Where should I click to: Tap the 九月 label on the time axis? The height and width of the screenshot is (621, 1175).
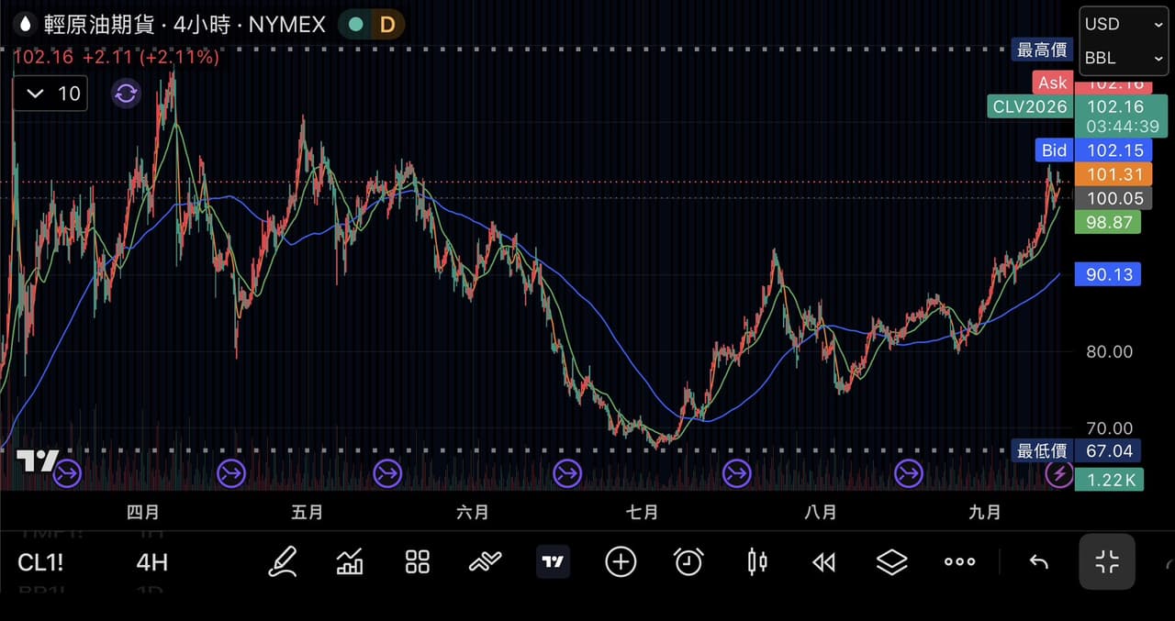pos(985,512)
